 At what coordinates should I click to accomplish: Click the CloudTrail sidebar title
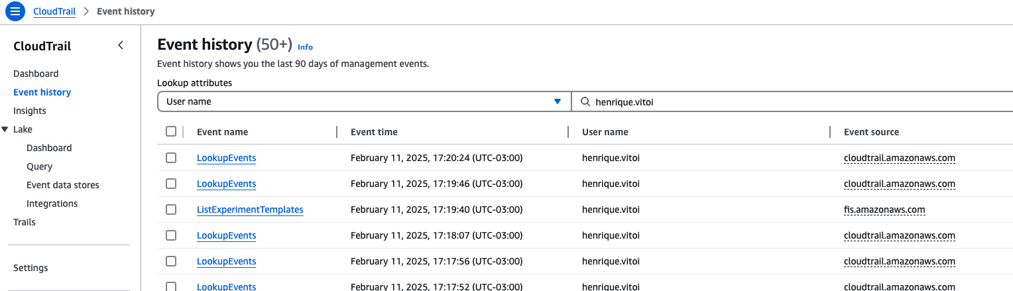click(x=42, y=46)
